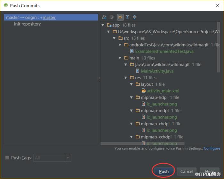This screenshot has width=224, height=179.
Task: Select the ExampleInstrumentedTest.java file icon
Action: (x=132, y=51)
